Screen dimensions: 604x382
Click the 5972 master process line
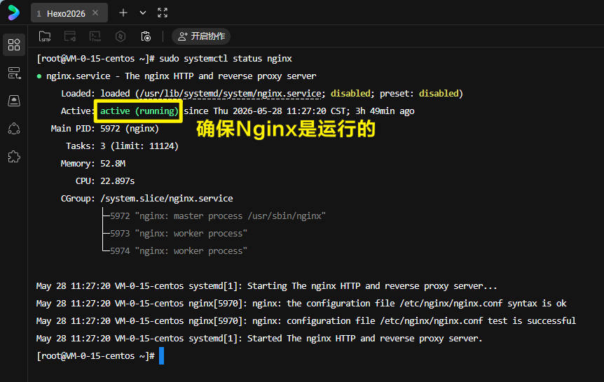pos(218,215)
